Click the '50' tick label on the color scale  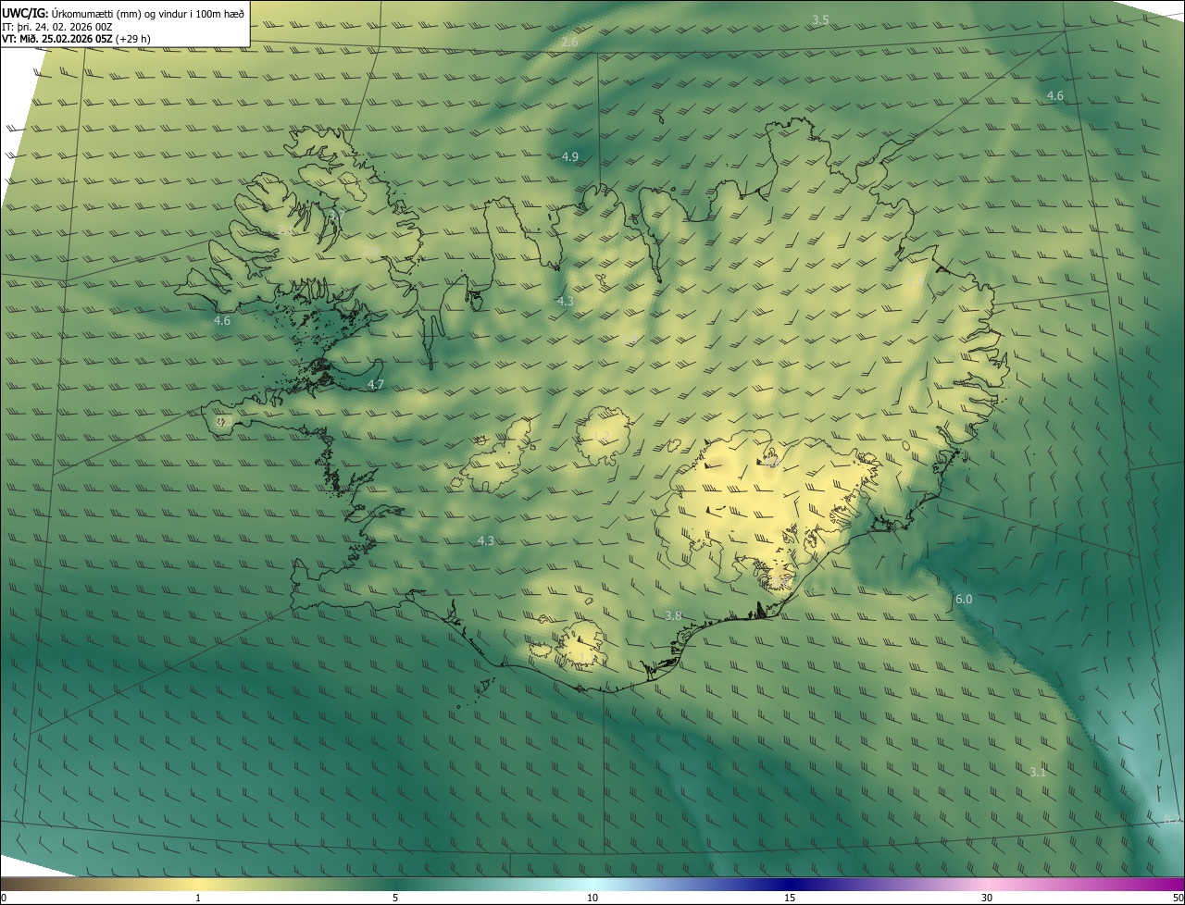(x=1177, y=898)
